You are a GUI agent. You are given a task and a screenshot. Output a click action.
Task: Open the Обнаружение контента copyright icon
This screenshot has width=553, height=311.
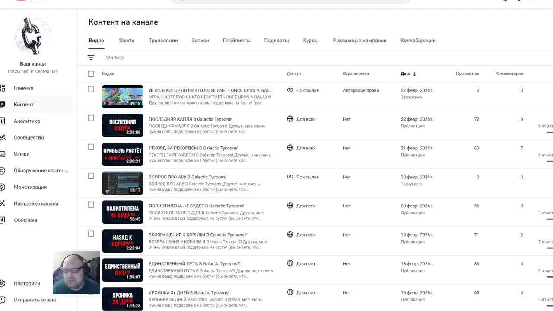[2, 171]
